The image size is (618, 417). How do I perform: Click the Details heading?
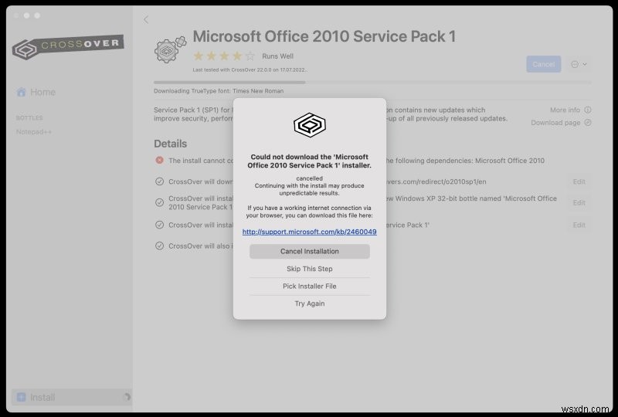(x=170, y=144)
